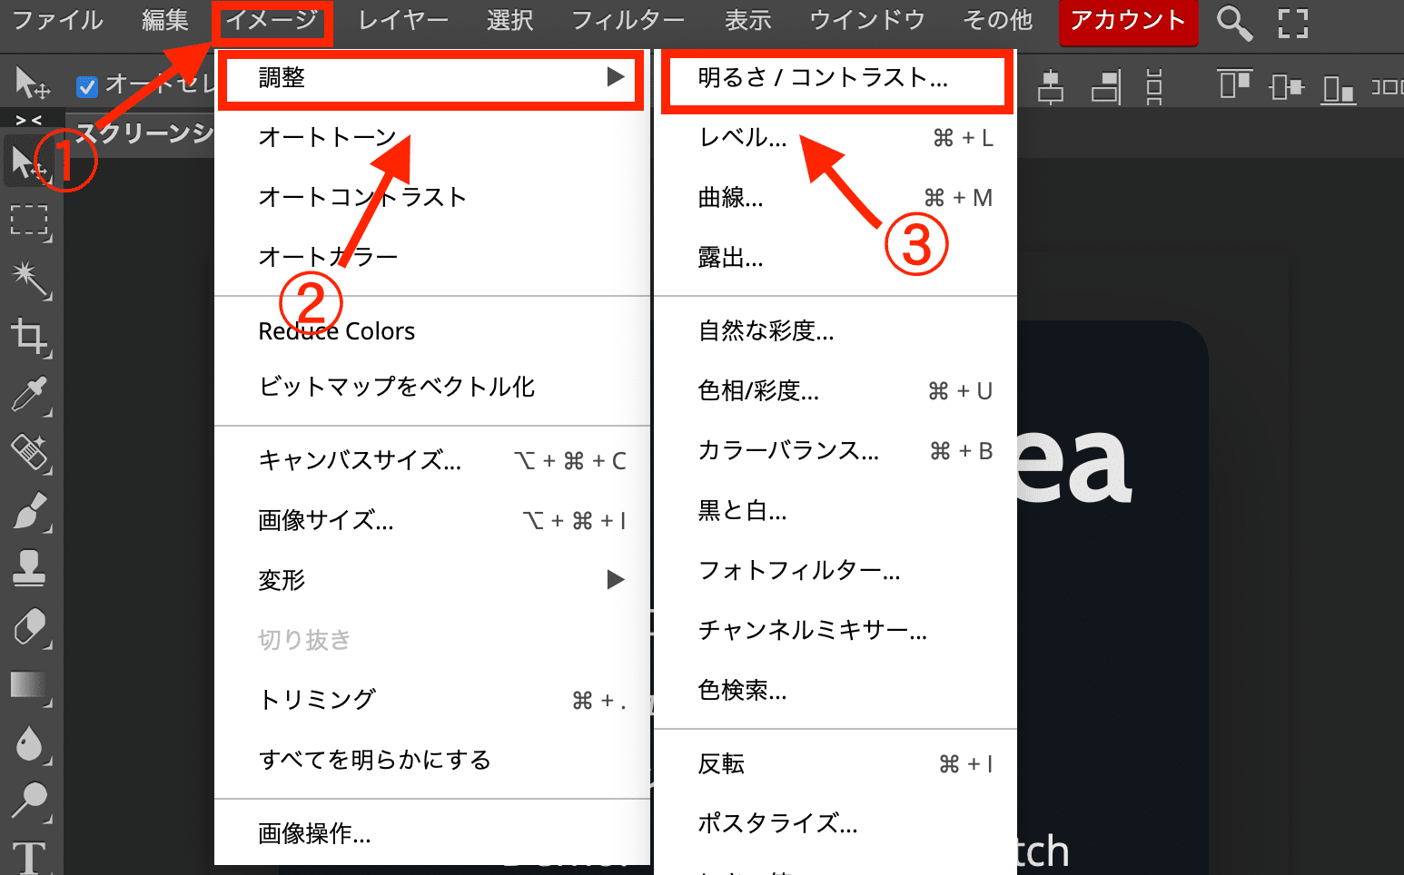This screenshot has width=1404, height=875.
Task: Choose the Eyedropper tool
Action: coord(30,395)
